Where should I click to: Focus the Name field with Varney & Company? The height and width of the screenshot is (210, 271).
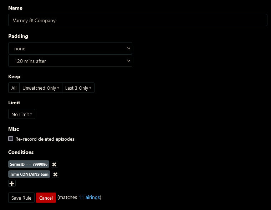click(x=138, y=20)
